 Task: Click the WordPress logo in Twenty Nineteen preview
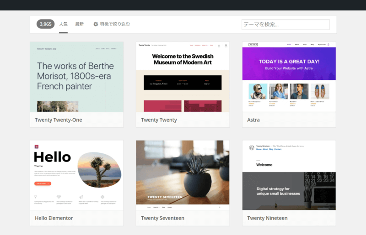251,148
